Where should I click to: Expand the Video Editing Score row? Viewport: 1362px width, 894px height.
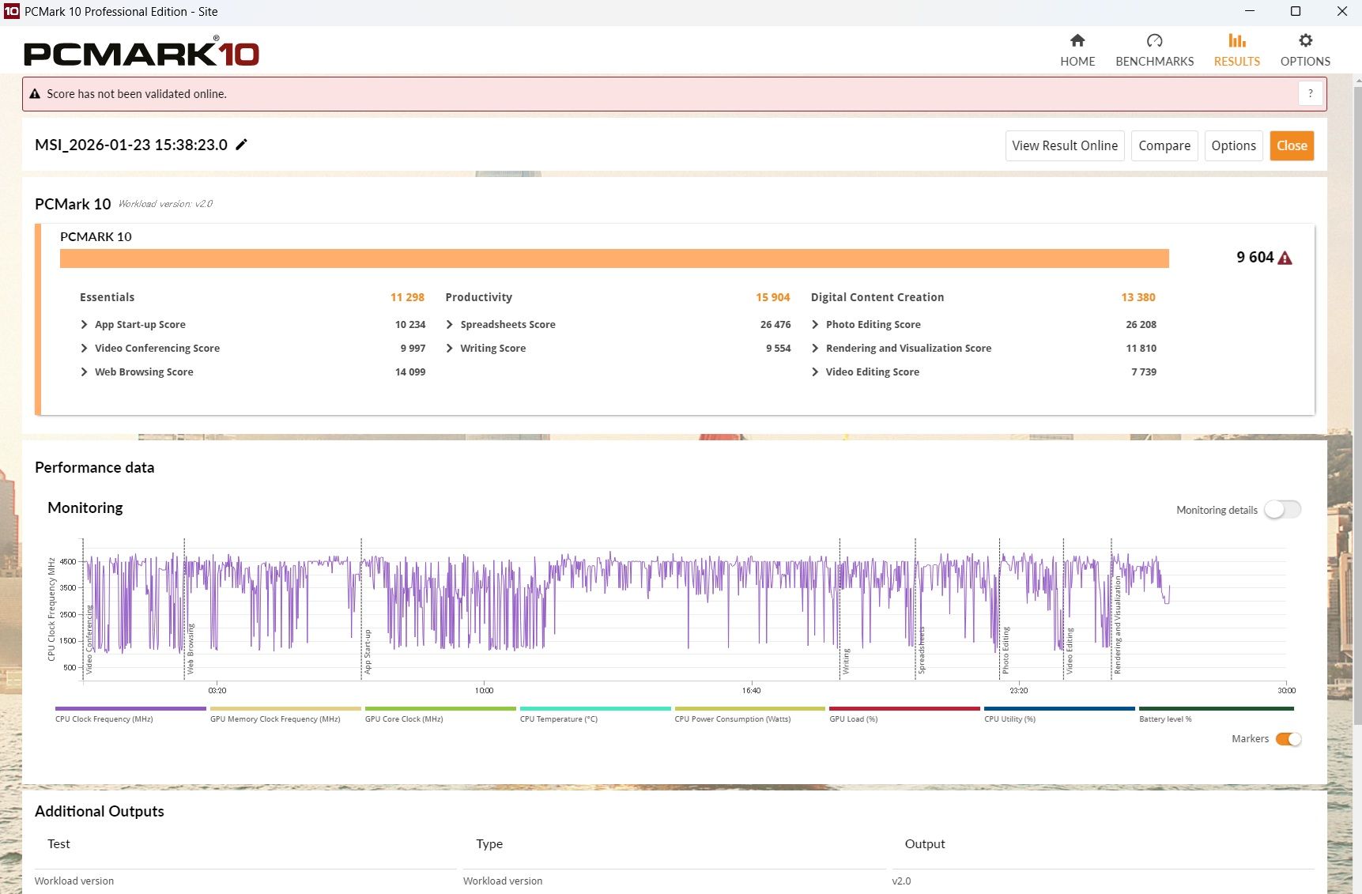point(815,372)
